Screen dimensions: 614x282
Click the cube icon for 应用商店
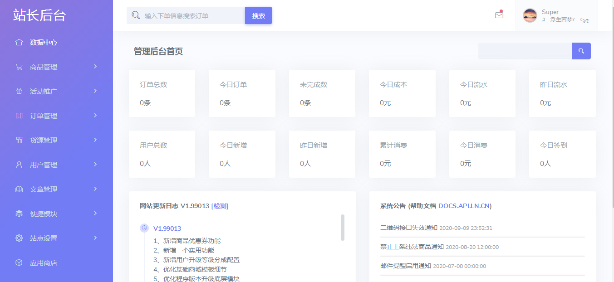(19, 263)
